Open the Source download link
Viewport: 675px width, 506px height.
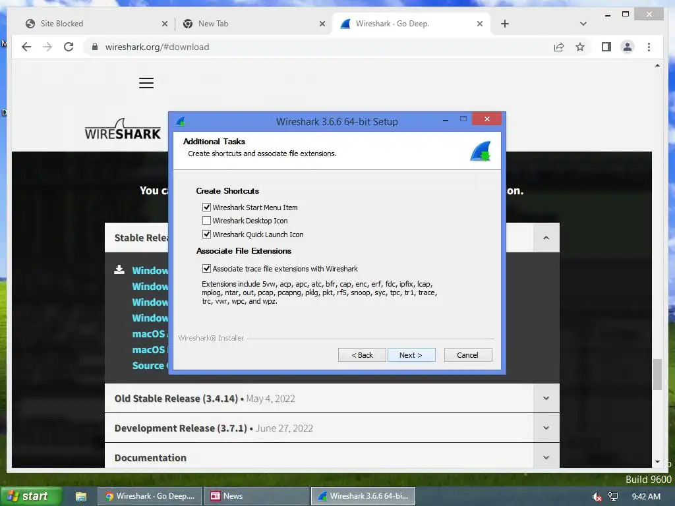click(x=150, y=365)
